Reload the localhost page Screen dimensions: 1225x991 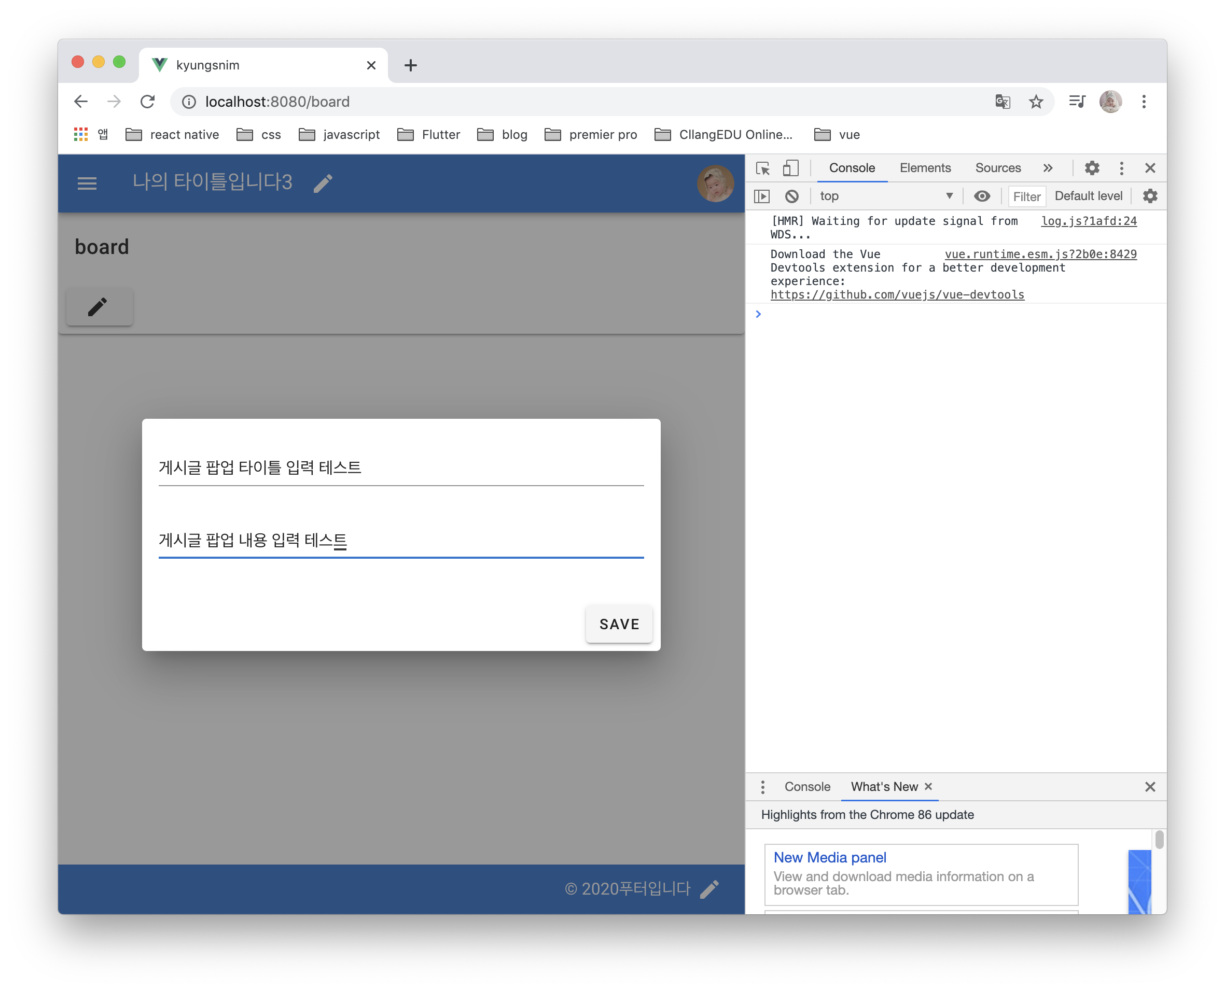(147, 102)
